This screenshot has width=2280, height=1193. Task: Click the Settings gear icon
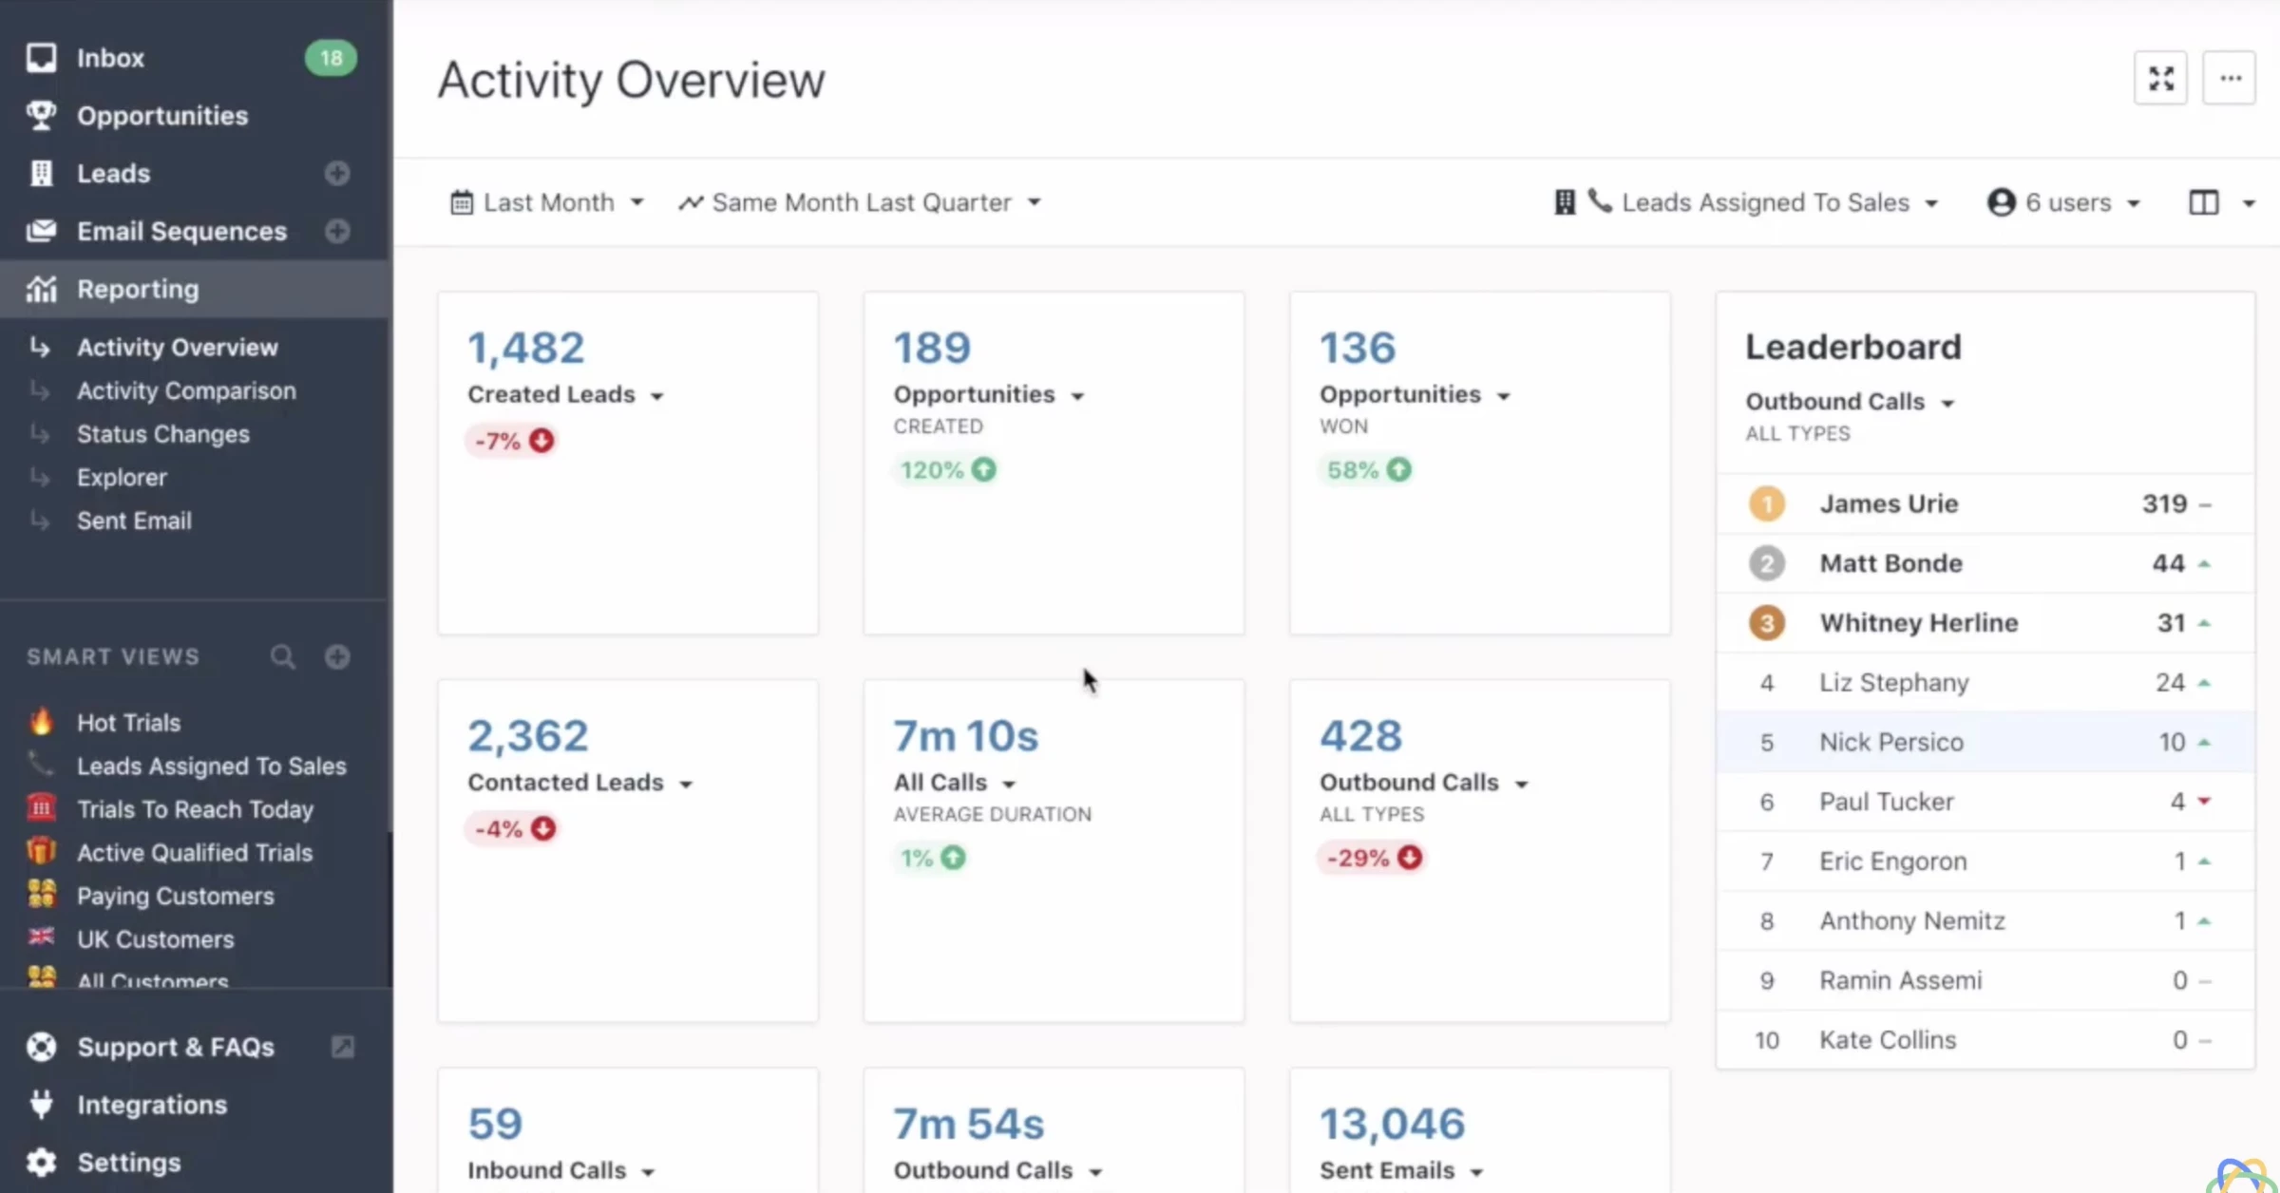tap(41, 1162)
